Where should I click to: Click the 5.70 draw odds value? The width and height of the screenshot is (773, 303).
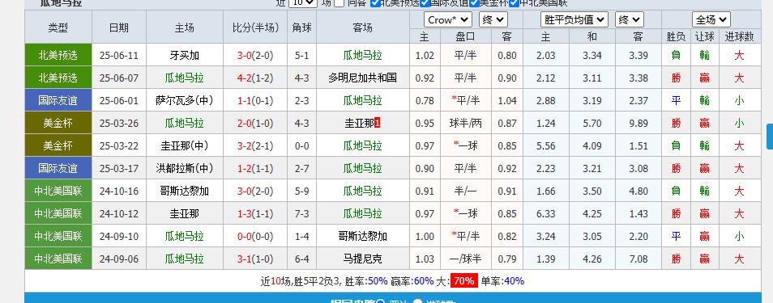[592, 123]
